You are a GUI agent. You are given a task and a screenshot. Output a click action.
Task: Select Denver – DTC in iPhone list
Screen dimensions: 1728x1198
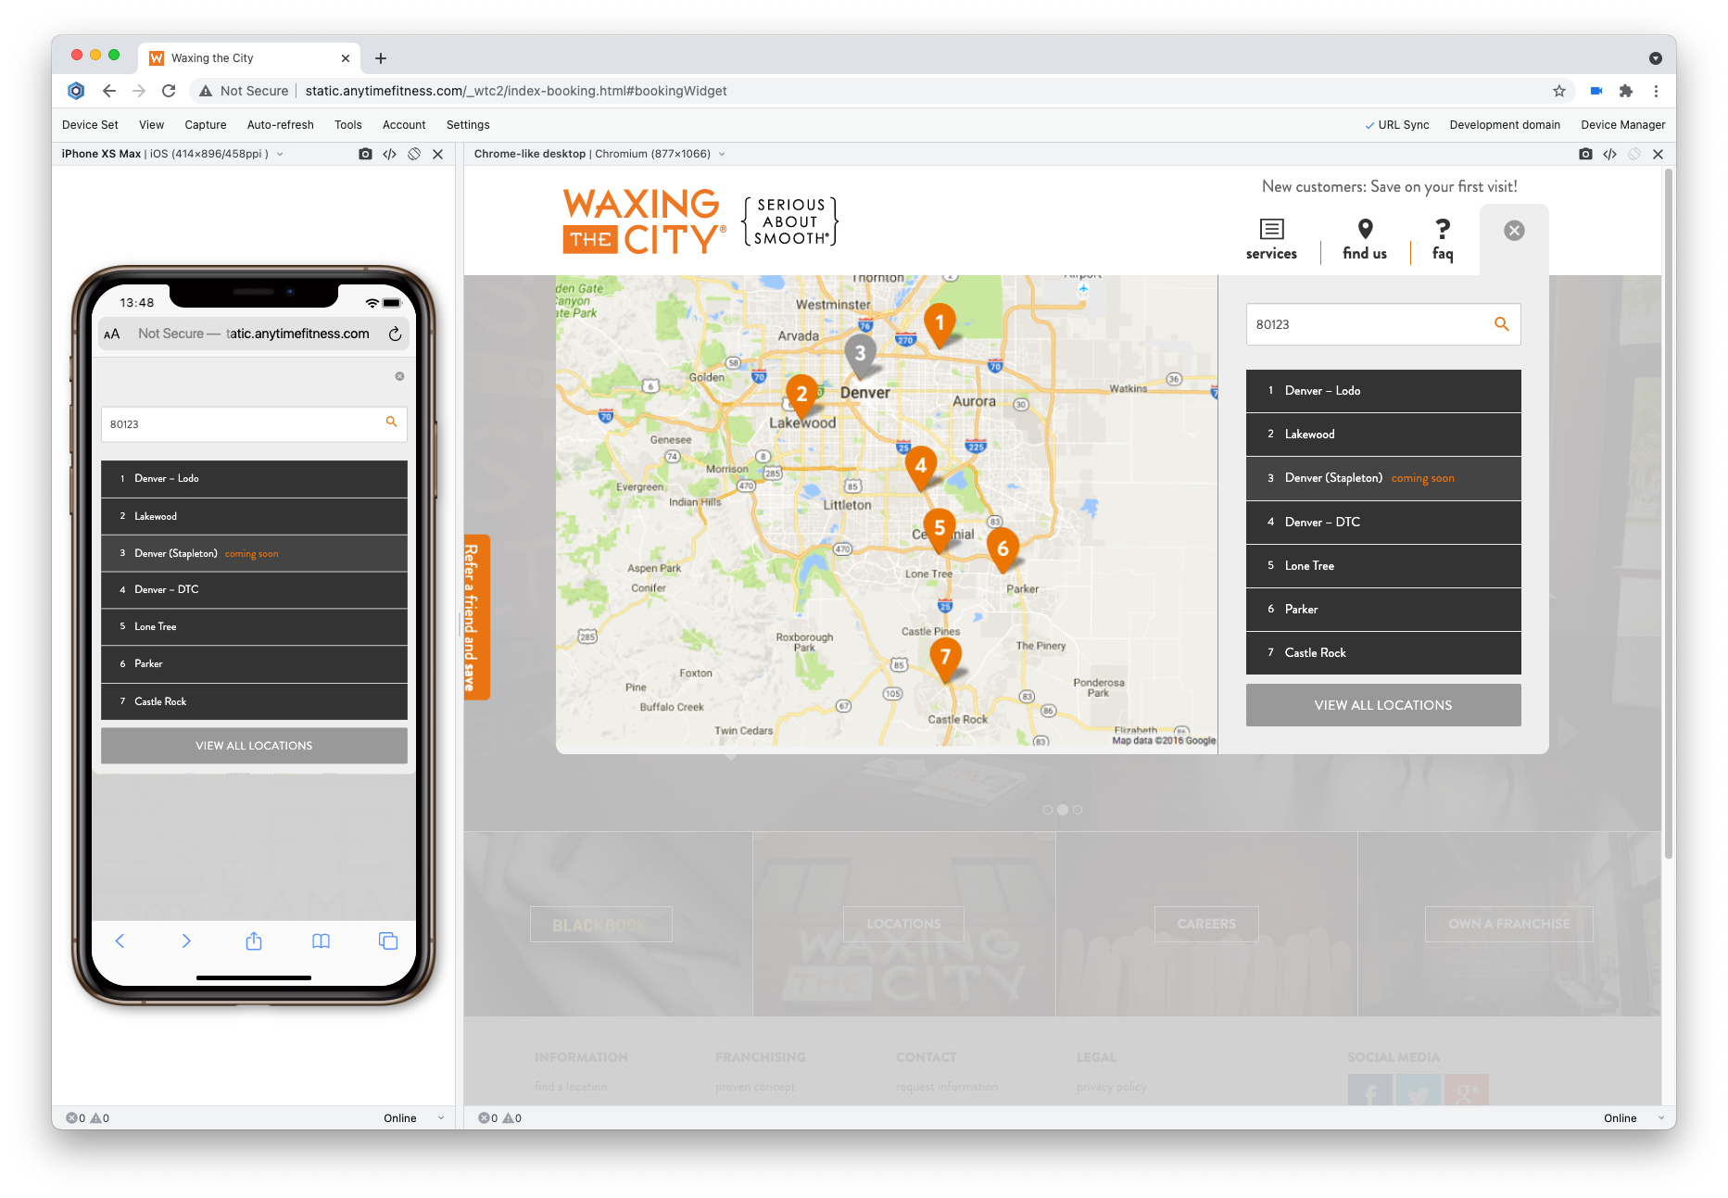tap(254, 590)
